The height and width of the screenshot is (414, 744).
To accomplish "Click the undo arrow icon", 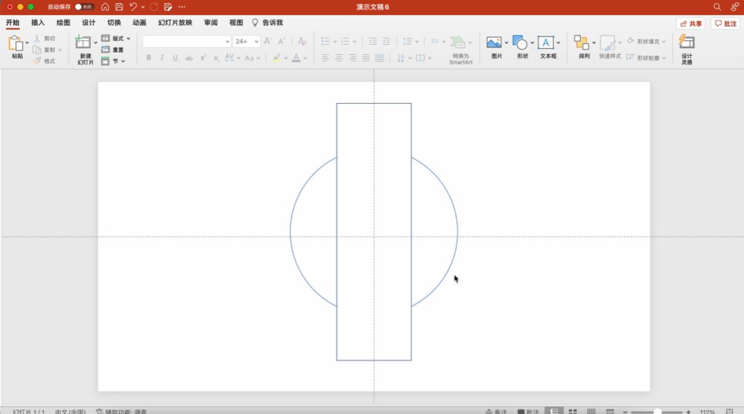I will coord(134,7).
